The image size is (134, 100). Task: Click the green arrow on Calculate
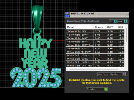pyautogui.click(x=106, y=89)
